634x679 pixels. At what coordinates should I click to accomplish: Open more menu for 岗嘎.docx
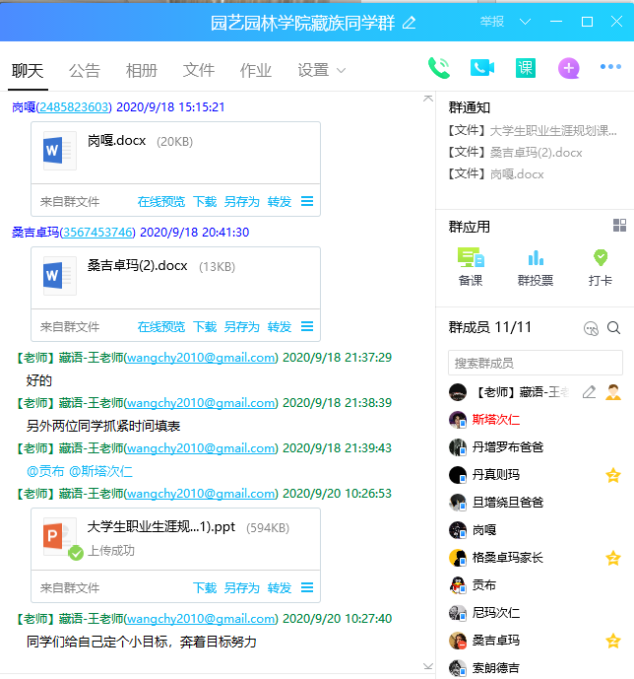[307, 201]
